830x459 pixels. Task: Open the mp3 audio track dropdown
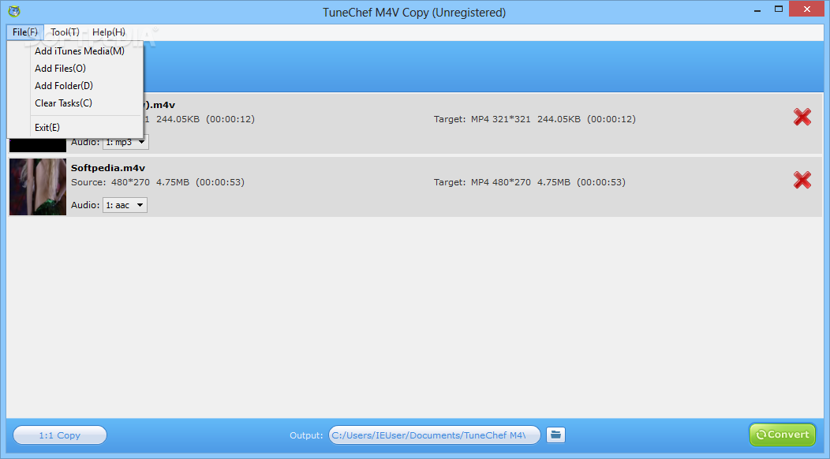click(x=125, y=142)
